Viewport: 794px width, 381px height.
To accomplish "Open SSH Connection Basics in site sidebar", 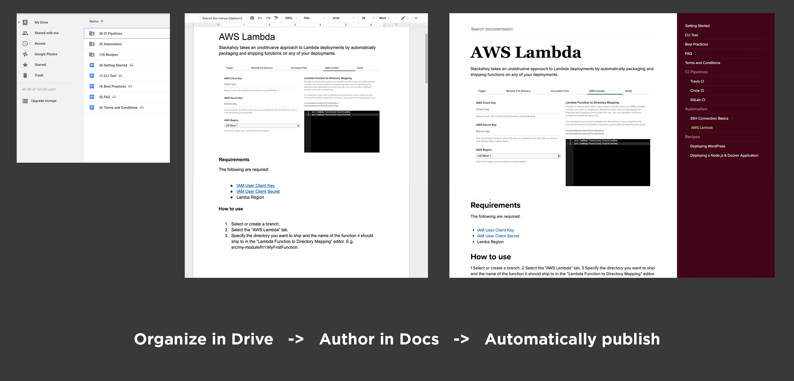I will (x=709, y=118).
